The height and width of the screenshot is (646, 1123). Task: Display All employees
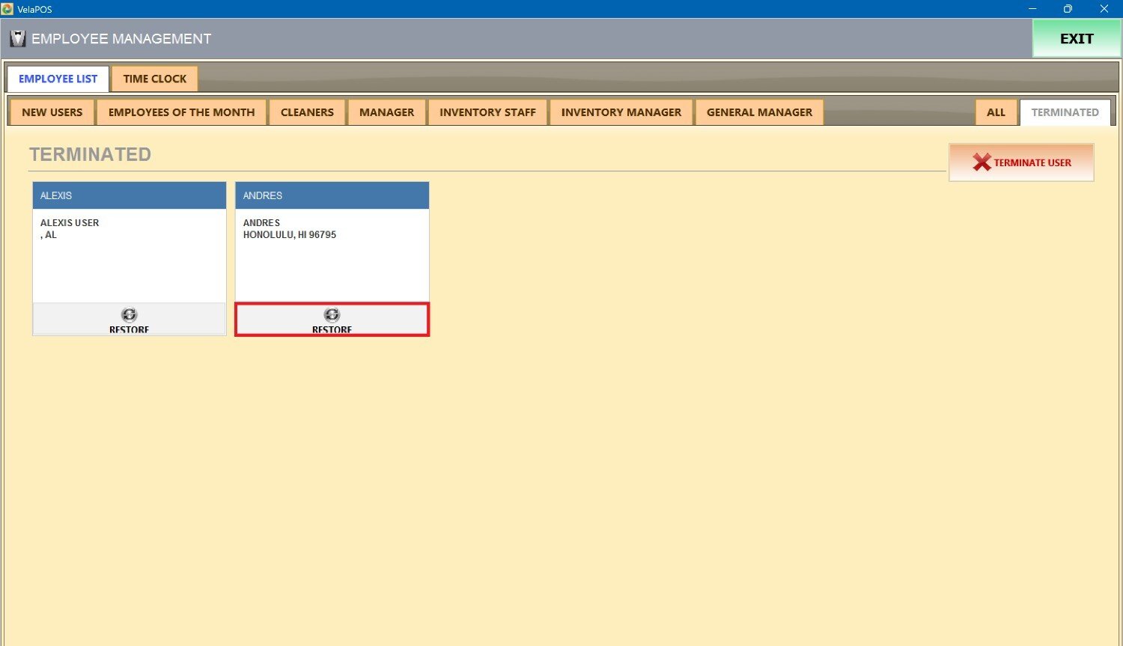click(996, 112)
